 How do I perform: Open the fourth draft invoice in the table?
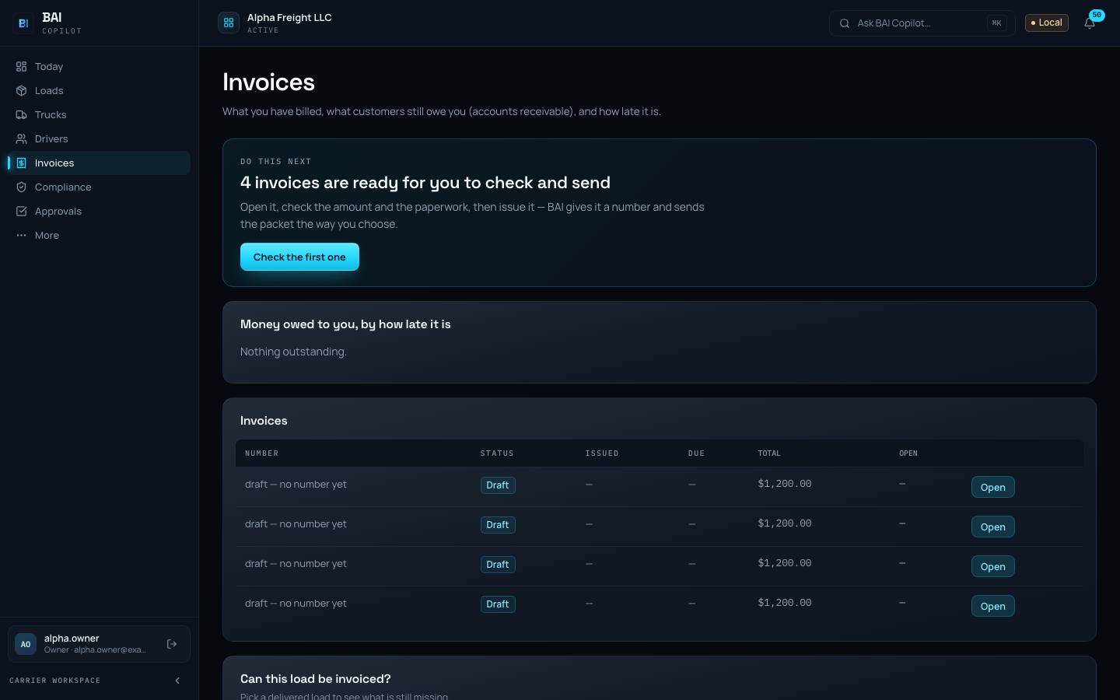pos(992,606)
